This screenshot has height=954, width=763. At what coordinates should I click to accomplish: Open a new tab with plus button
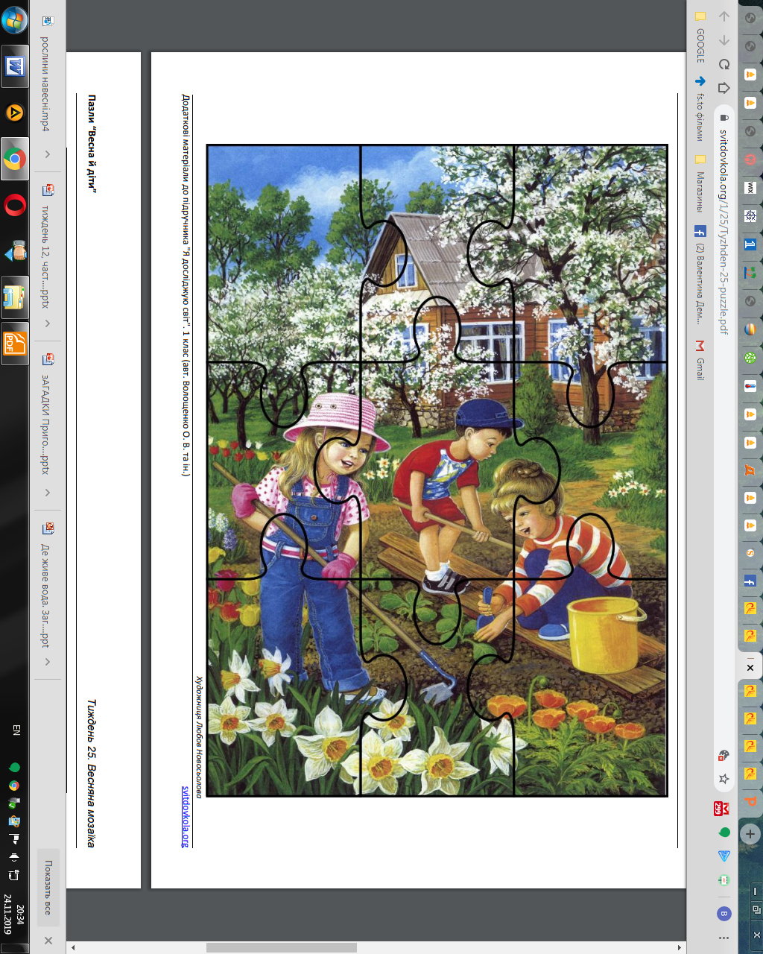click(x=750, y=834)
